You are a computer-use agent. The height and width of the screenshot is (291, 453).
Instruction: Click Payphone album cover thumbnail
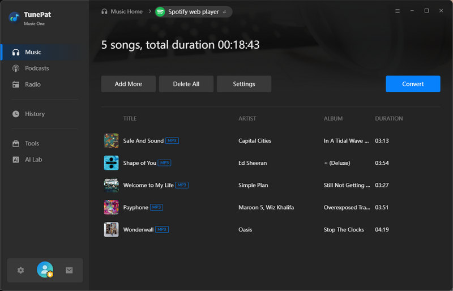click(x=111, y=207)
